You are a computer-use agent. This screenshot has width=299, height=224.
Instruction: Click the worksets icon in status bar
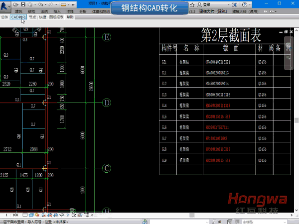(145, 222)
